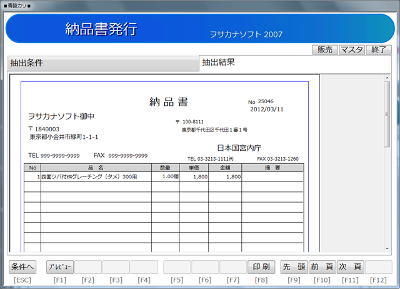Go to first page with 先頭
This screenshot has width=400, height=289.
tap(294, 267)
